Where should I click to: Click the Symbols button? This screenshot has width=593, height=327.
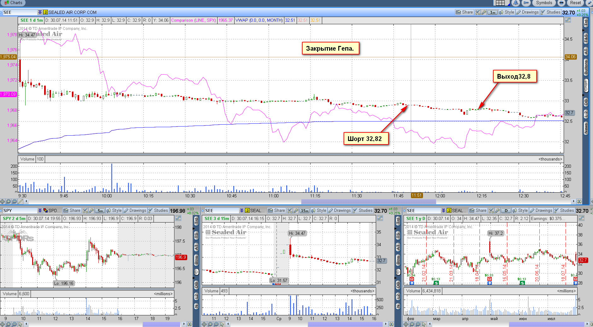pyautogui.click(x=544, y=3)
